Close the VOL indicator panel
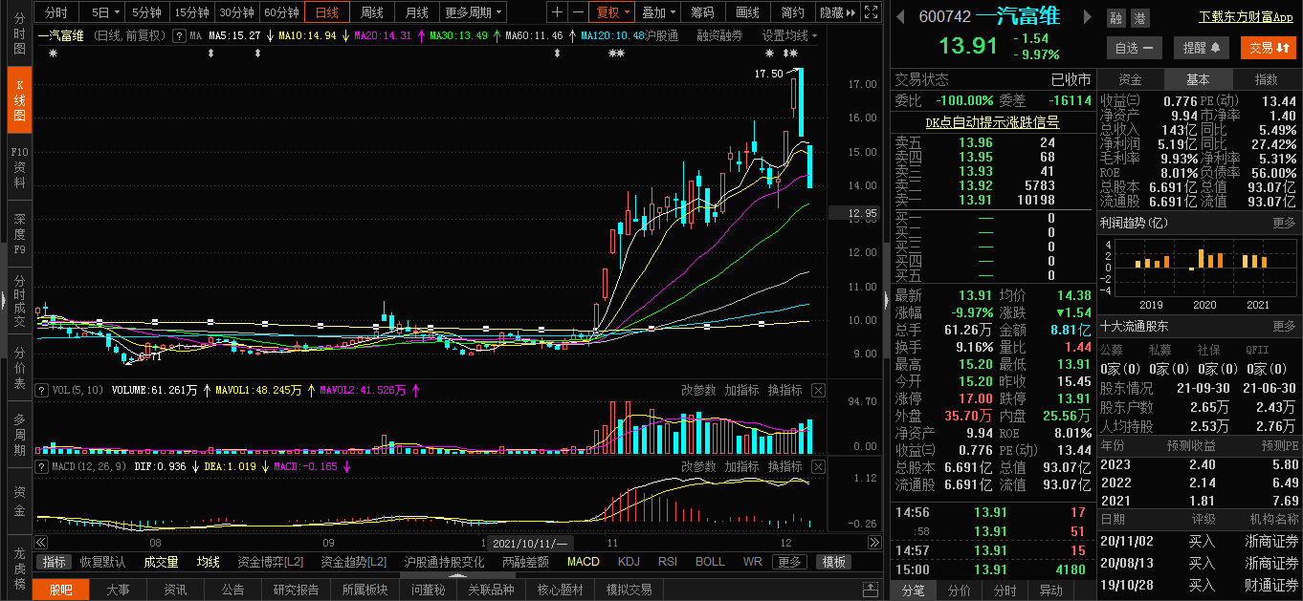The height and width of the screenshot is (601, 1303). click(818, 390)
